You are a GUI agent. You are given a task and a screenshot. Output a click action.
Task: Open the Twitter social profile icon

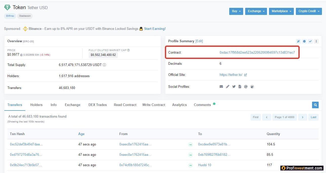[x=234, y=87]
